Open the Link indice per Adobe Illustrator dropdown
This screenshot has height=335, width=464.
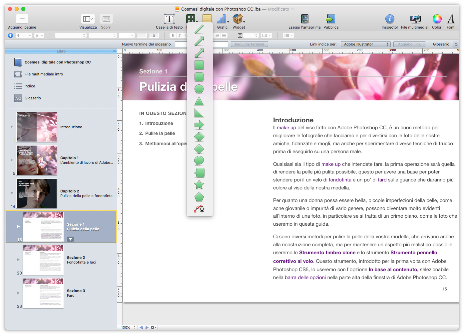tap(365, 44)
